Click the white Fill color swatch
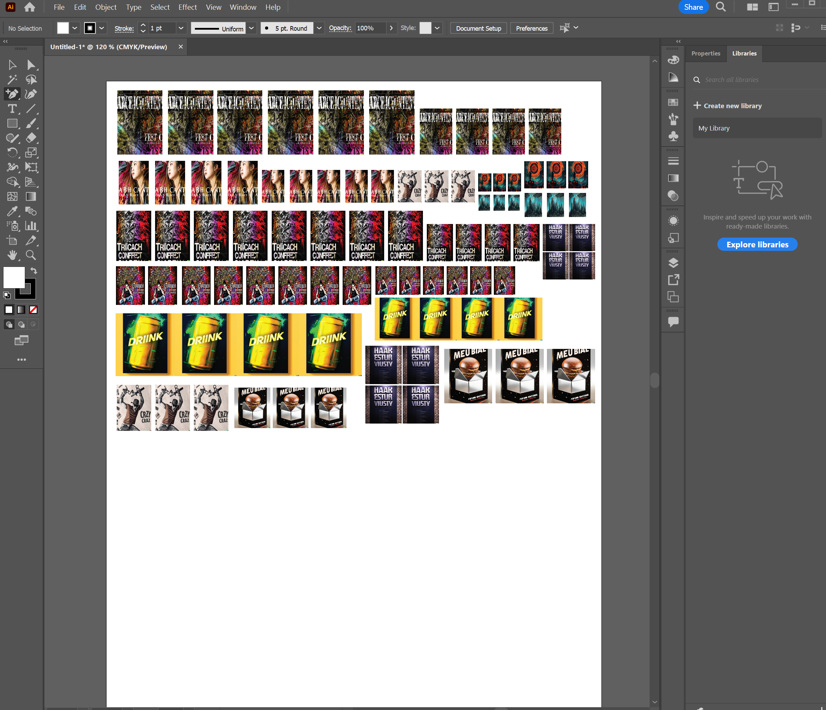826x710 pixels. (14, 277)
